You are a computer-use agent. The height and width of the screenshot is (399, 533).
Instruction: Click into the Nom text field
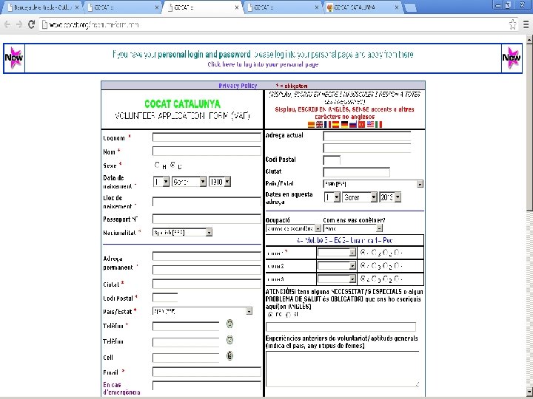[x=207, y=151]
